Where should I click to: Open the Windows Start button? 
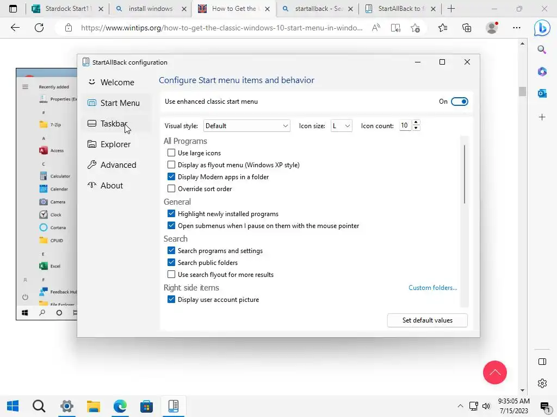(x=13, y=406)
